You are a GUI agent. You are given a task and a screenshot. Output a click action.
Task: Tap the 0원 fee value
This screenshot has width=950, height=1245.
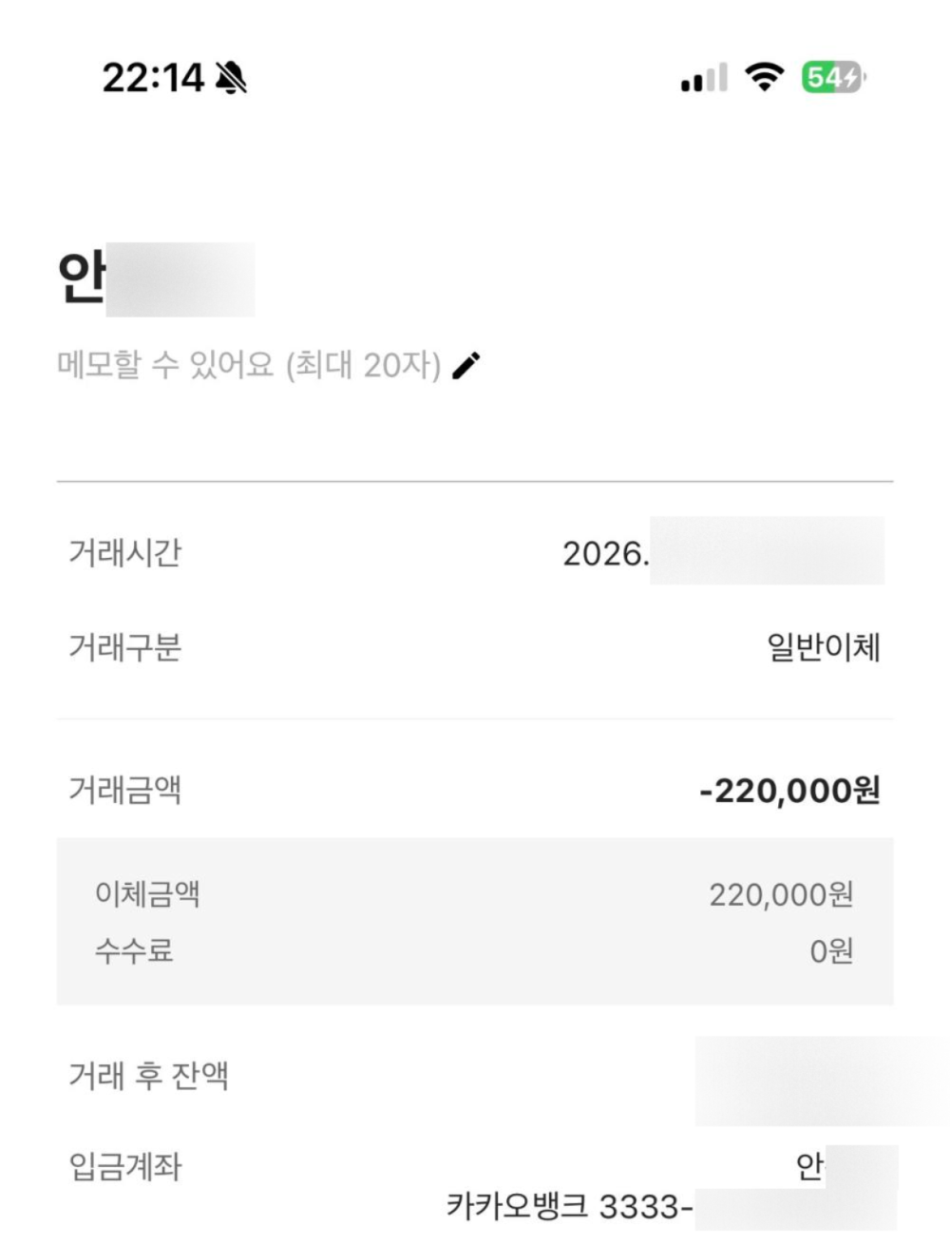point(831,950)
